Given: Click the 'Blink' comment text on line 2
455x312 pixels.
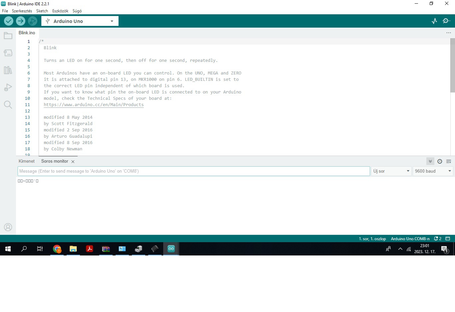Looking at the screenshot, I should point(50,48).
